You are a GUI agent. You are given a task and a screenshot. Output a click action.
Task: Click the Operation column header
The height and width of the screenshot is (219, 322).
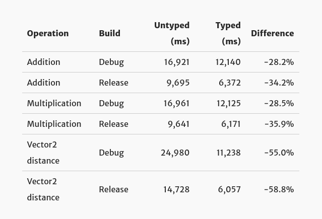coord(48,33)
